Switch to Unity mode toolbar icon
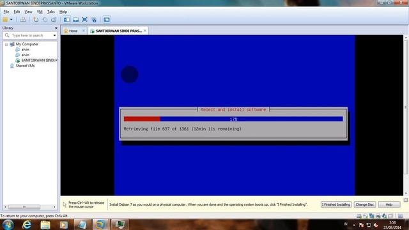 (94, 20)
